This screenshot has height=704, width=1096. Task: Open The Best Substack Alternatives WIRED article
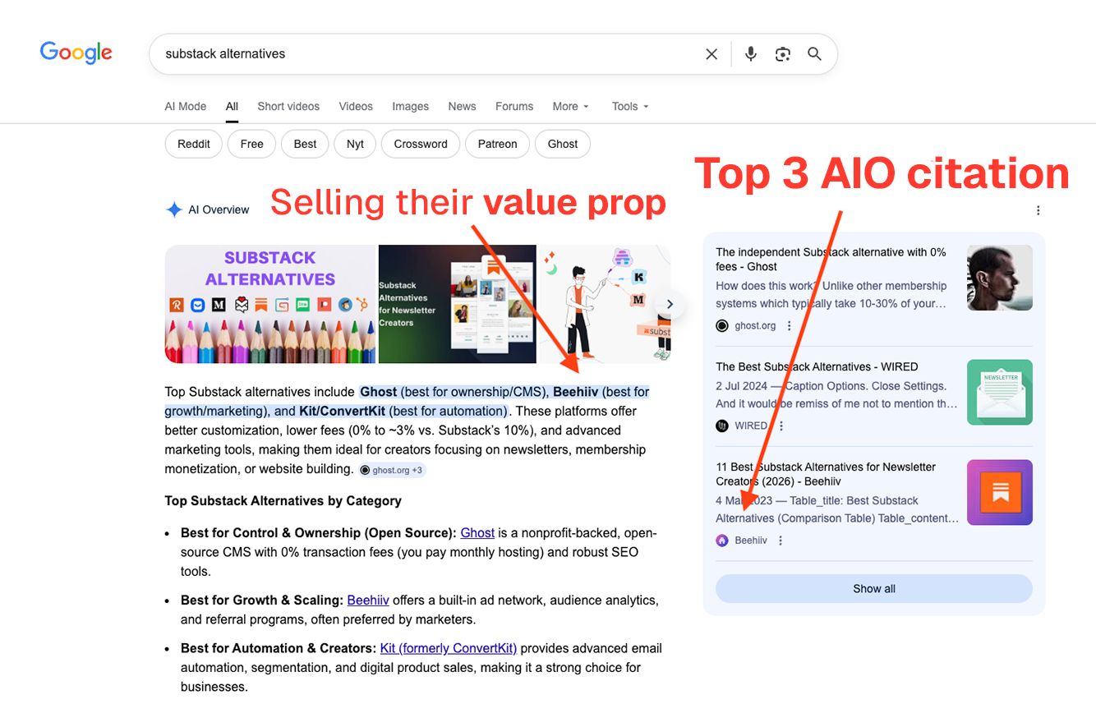[817, 367]
